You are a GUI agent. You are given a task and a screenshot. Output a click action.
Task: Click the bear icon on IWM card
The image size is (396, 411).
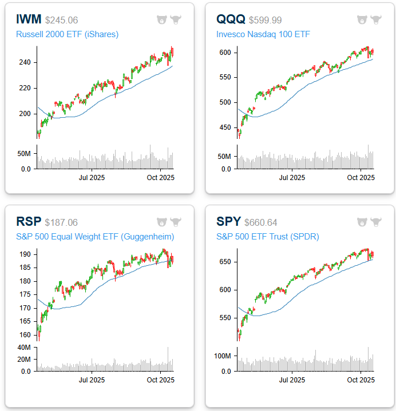point(161,20)
